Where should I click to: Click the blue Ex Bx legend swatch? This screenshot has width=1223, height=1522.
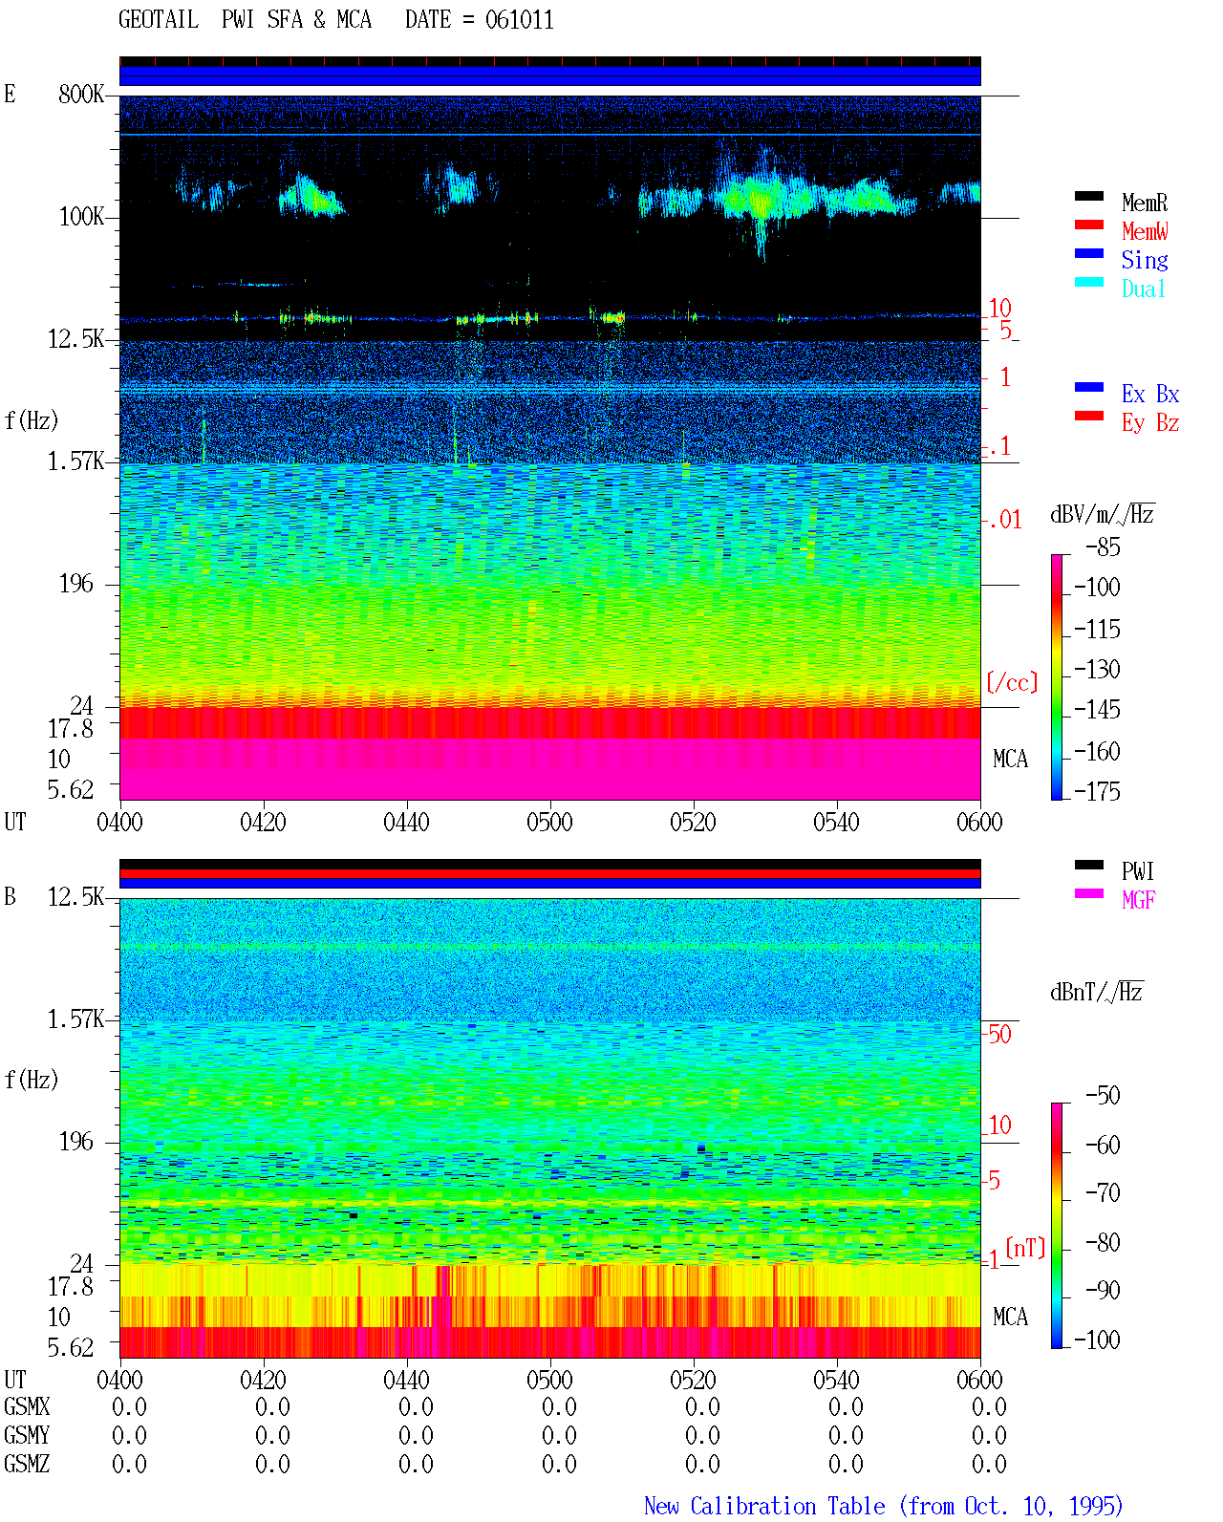tap(1089, 387)
